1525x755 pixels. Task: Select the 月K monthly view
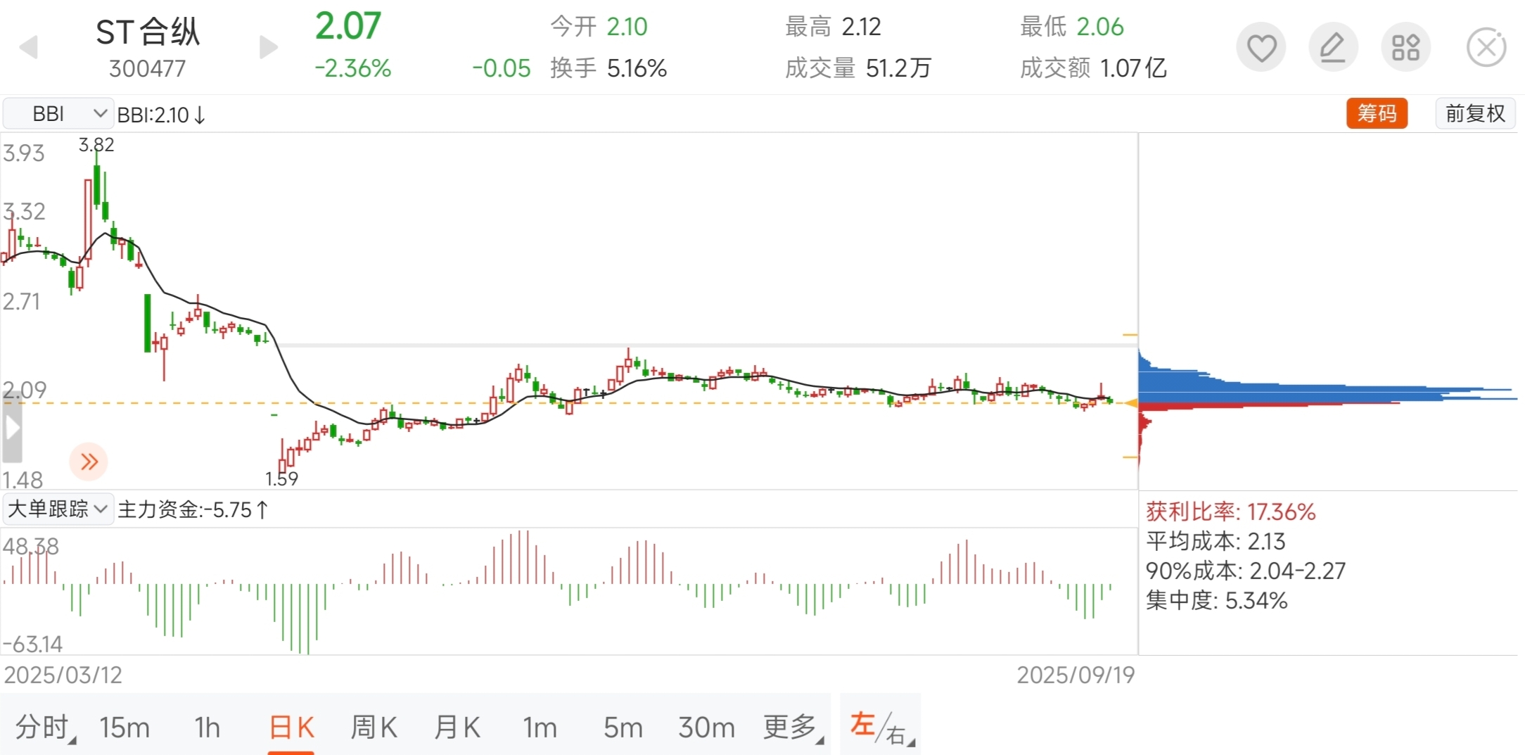pos(457,728)
